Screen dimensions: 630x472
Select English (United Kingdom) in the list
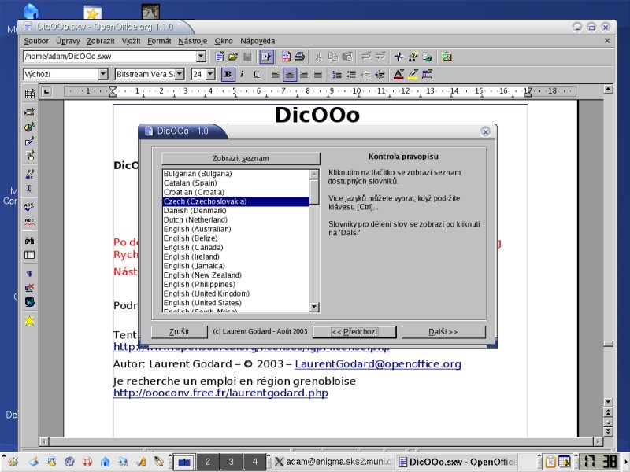(235, 293)
